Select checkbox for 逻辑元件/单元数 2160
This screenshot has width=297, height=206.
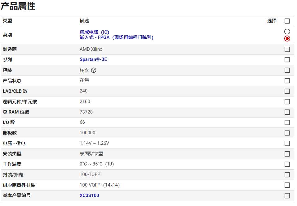287,102
